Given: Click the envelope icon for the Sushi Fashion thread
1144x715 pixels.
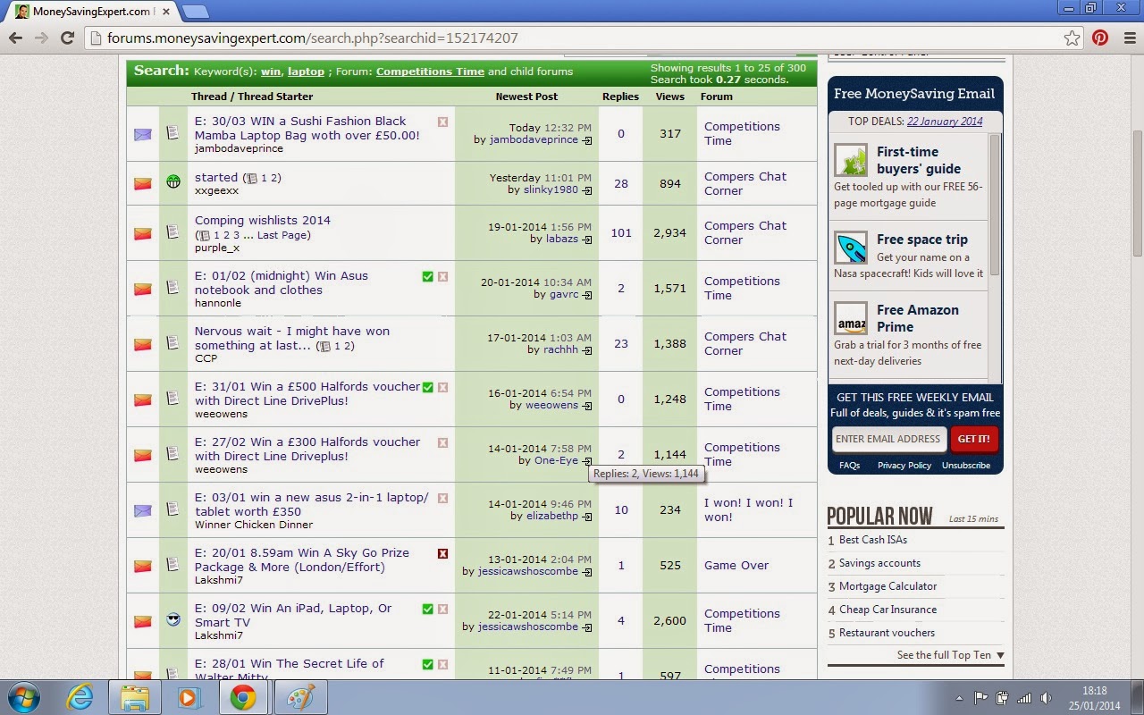Looking at the screenshot, I should click(143, 134).
